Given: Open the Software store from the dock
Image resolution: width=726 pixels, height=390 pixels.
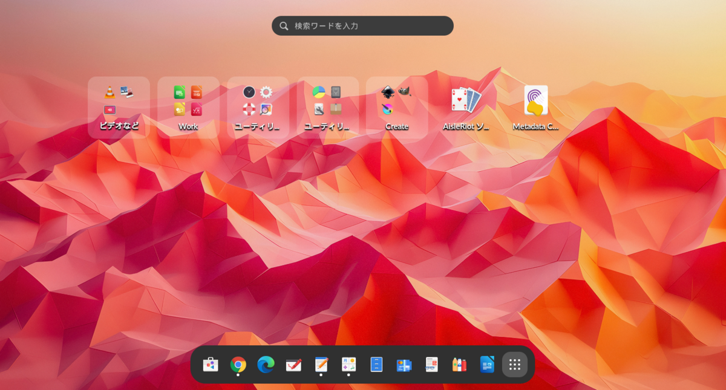Looking at the screenshot, I should (210, 365).
